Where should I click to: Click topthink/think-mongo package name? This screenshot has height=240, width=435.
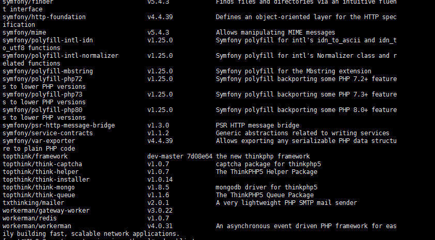click(39, 188)
